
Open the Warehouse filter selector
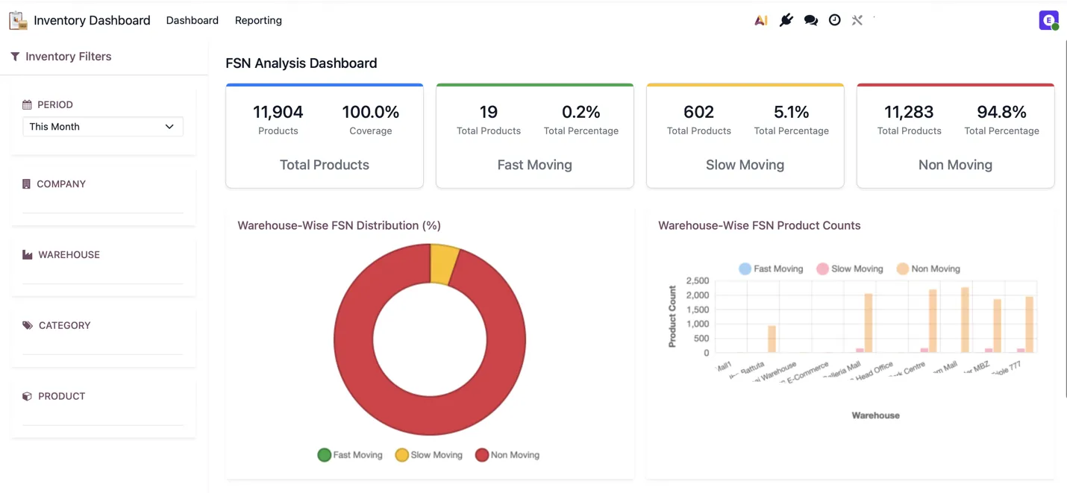(103, 275)
